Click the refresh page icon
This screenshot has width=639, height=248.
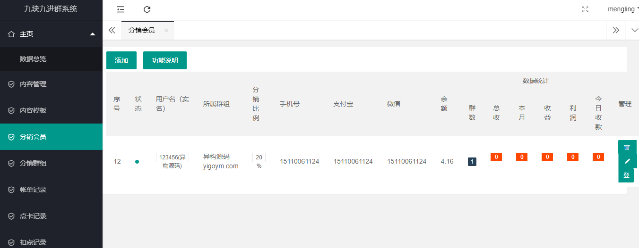[x=147, y=9]
